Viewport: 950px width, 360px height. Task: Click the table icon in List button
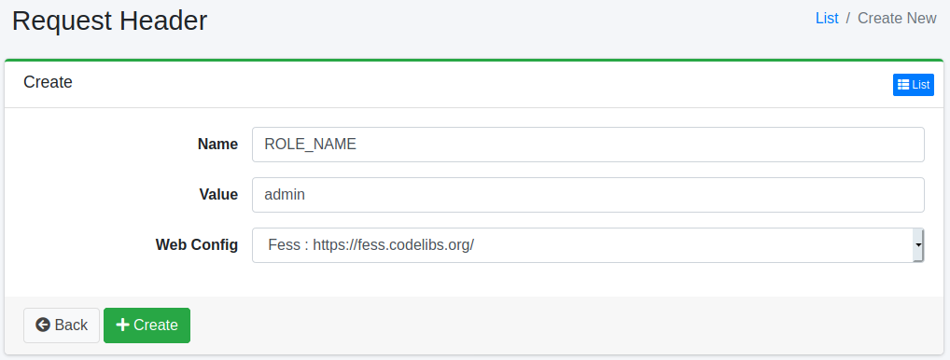(x=902, y=85)
